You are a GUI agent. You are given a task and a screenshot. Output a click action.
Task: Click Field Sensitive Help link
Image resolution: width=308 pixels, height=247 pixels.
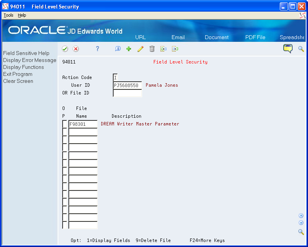point(26,53)
